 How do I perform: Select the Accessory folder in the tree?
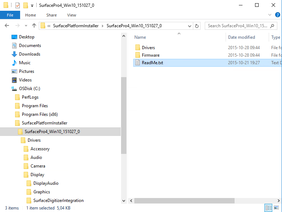[x=37, y=149]
